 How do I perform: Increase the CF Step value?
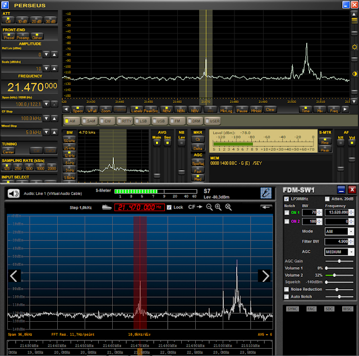click(x=54, y=118)
